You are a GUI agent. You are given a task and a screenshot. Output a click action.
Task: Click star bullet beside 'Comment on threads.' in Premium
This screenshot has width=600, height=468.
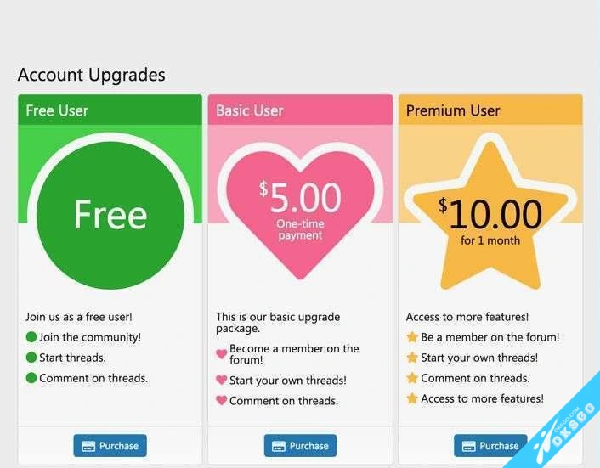pyautogui.click(x=412, y=378)
